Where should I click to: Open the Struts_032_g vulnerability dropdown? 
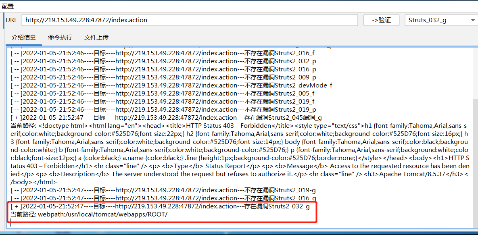tap(441, 21)
